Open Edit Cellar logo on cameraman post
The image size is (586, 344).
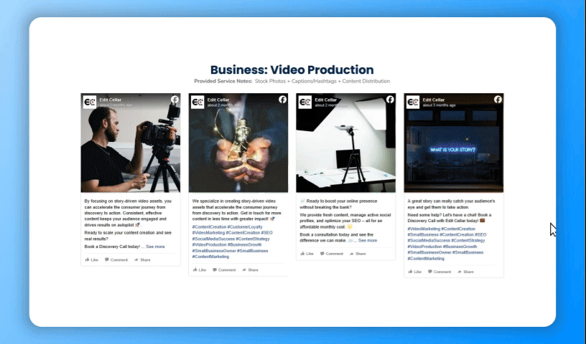click(90, 102)
